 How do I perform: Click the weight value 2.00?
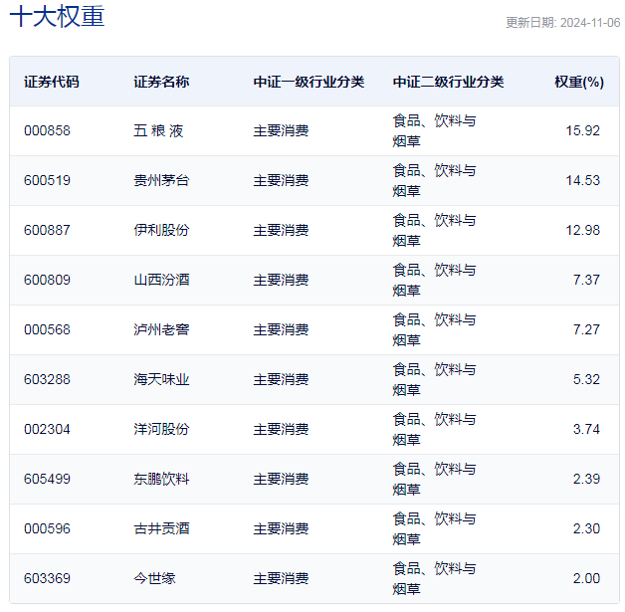click(586, 578)
